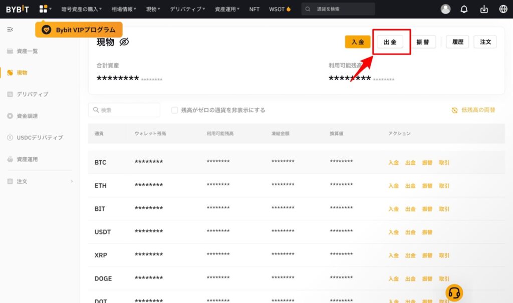
Task: Click 入金 in the ETH row
Action: pos(393,186)
